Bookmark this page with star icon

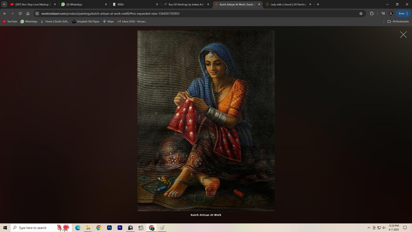coord(361,13)
